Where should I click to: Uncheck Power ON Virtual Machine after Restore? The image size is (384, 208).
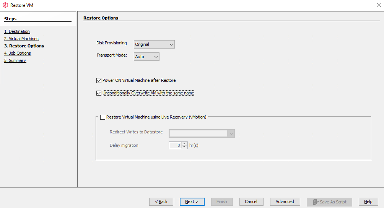(x=99, y=81)
